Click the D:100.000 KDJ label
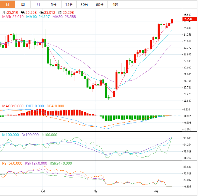Viewport: 198px width, 196px height. pos(30,135)
